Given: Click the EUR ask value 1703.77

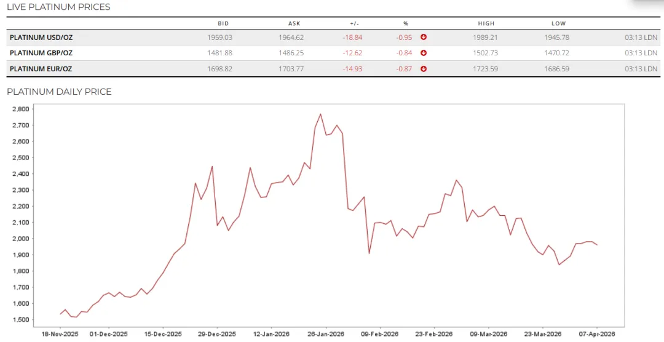Looking at the screenshot, I should click(291, 69).
